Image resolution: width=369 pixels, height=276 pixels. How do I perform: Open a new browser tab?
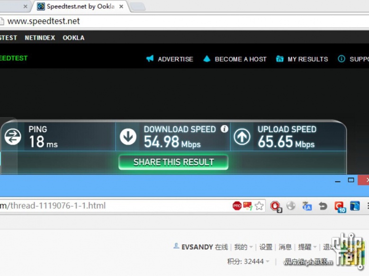(138, 7)
